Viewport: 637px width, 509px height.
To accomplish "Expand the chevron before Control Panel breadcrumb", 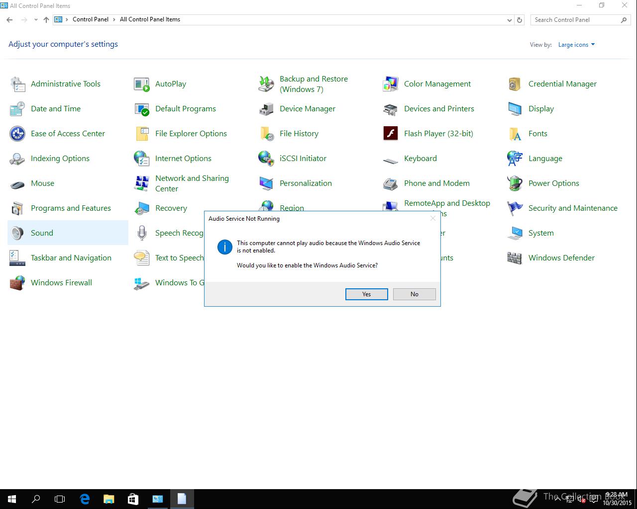I will [x=67, y=20].
